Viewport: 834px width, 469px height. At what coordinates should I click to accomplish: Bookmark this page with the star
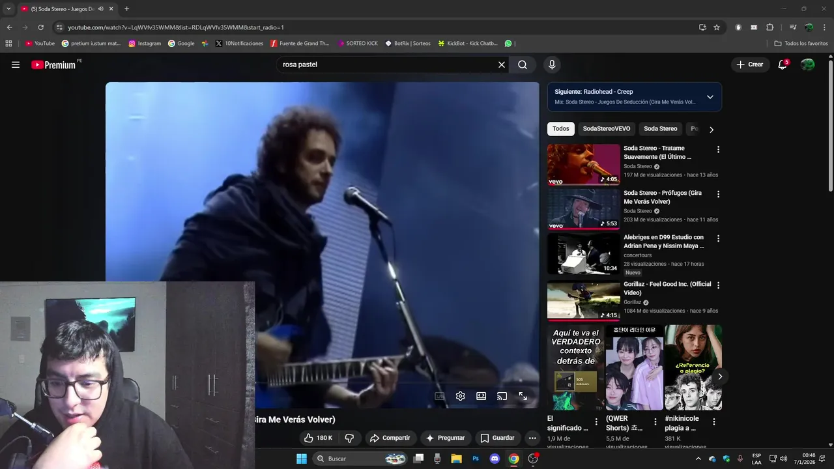[717, 27]
